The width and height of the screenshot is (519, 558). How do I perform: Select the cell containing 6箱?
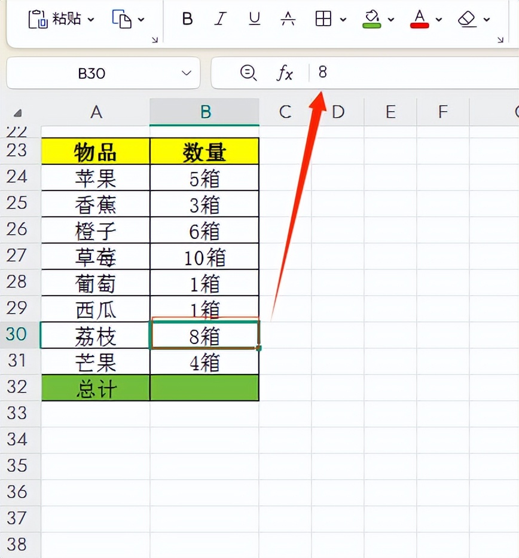click(205, 230)
